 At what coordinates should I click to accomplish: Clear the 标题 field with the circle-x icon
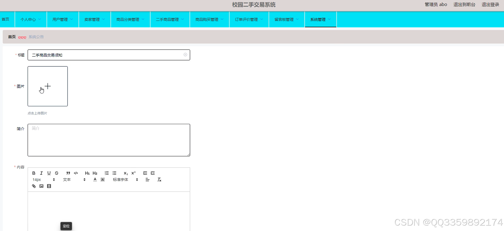click(x=185, y=55)
